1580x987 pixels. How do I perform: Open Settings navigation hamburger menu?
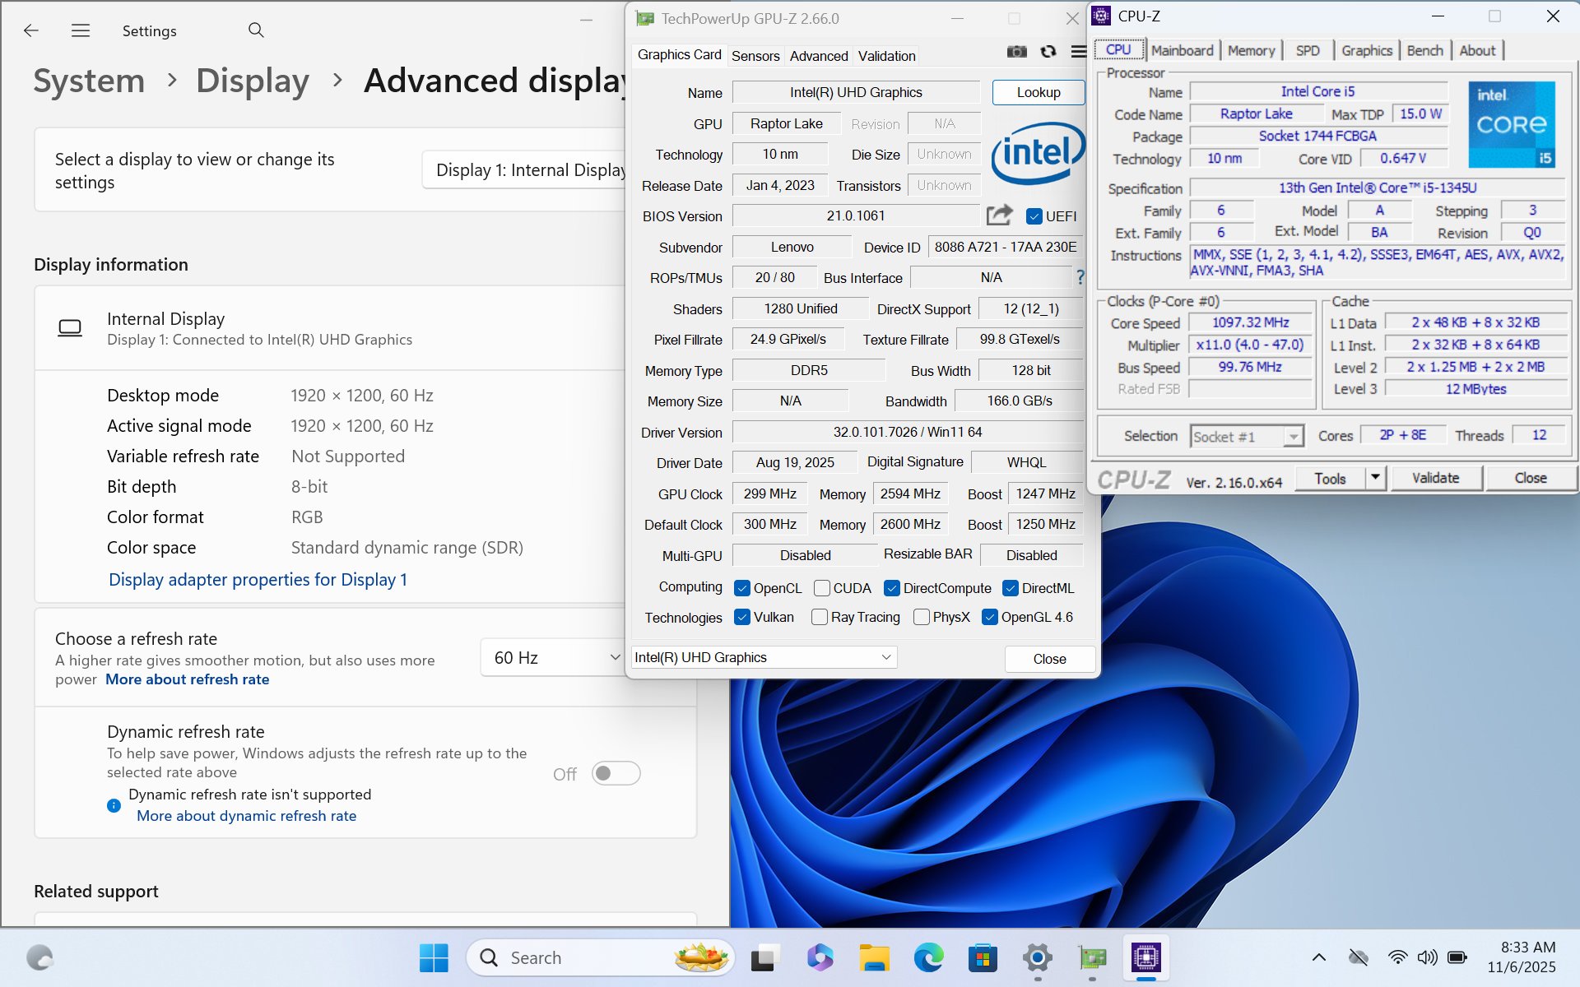tap(81, 30)
